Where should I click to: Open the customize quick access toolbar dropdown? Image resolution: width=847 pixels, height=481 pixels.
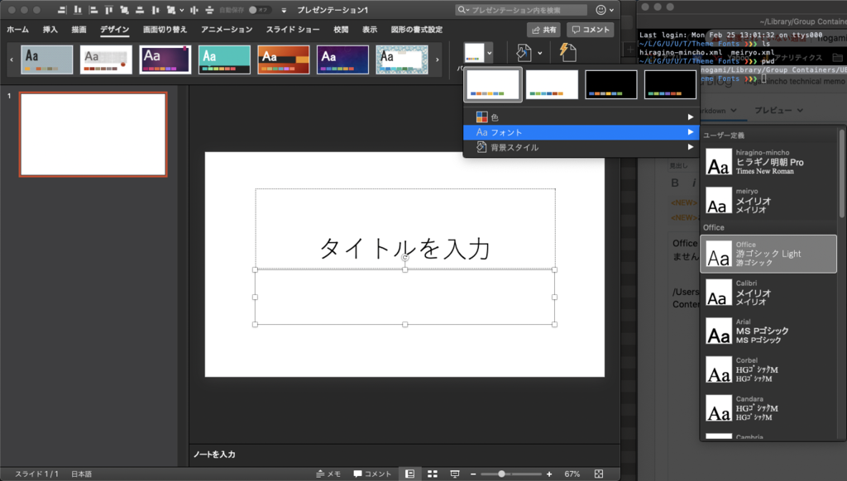point(285,10)
